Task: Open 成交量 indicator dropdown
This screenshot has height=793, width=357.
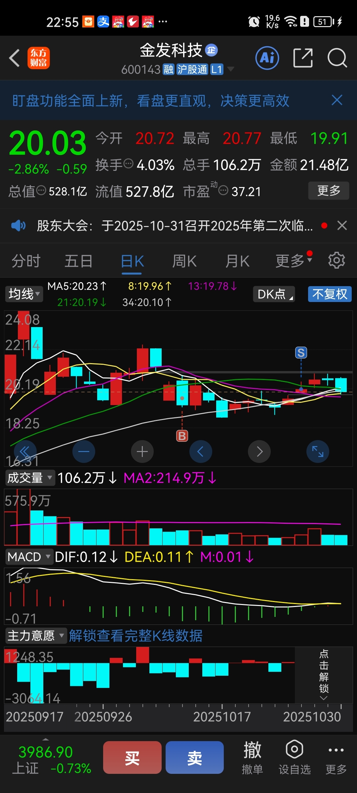Action: click(x=30, y=478)
